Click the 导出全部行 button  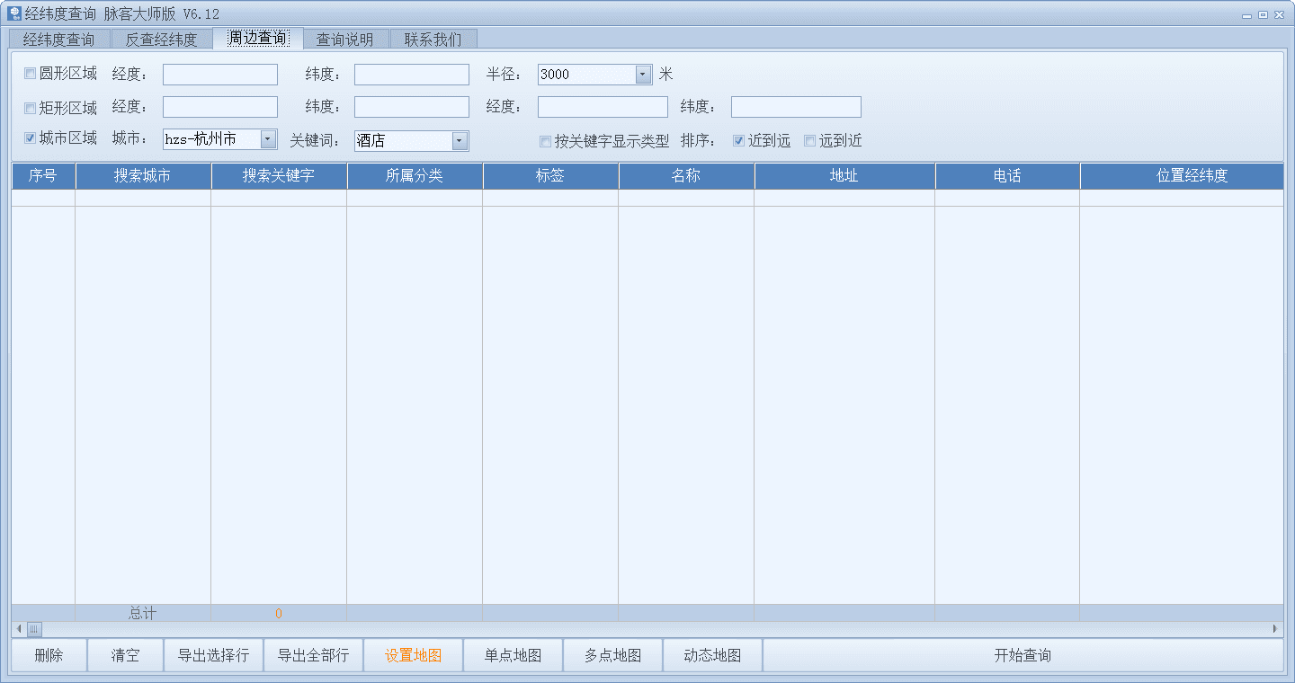point(313,655)
